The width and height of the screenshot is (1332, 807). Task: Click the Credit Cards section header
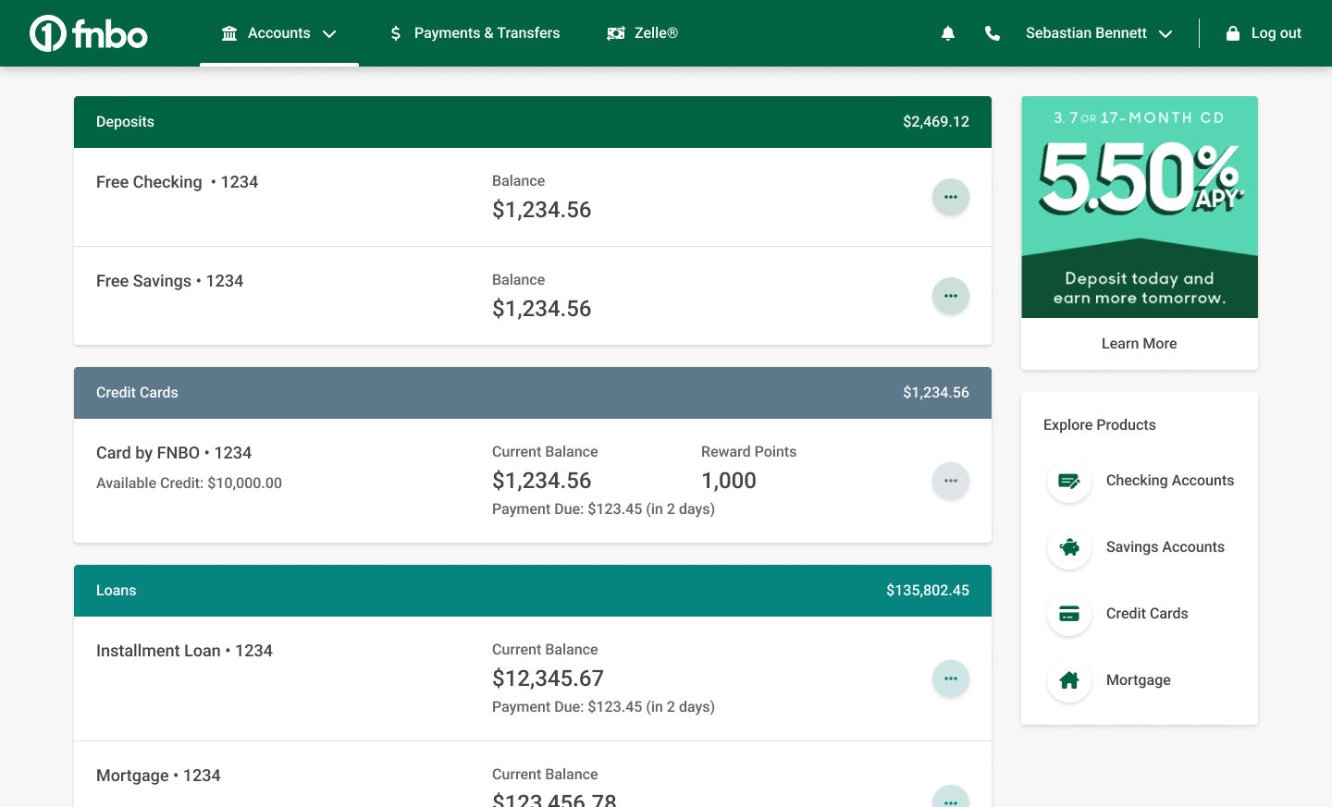coord(533,393)
